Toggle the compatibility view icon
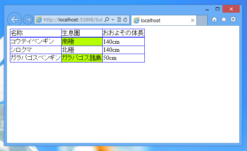 pyautogui.click(x=119, y=20)
